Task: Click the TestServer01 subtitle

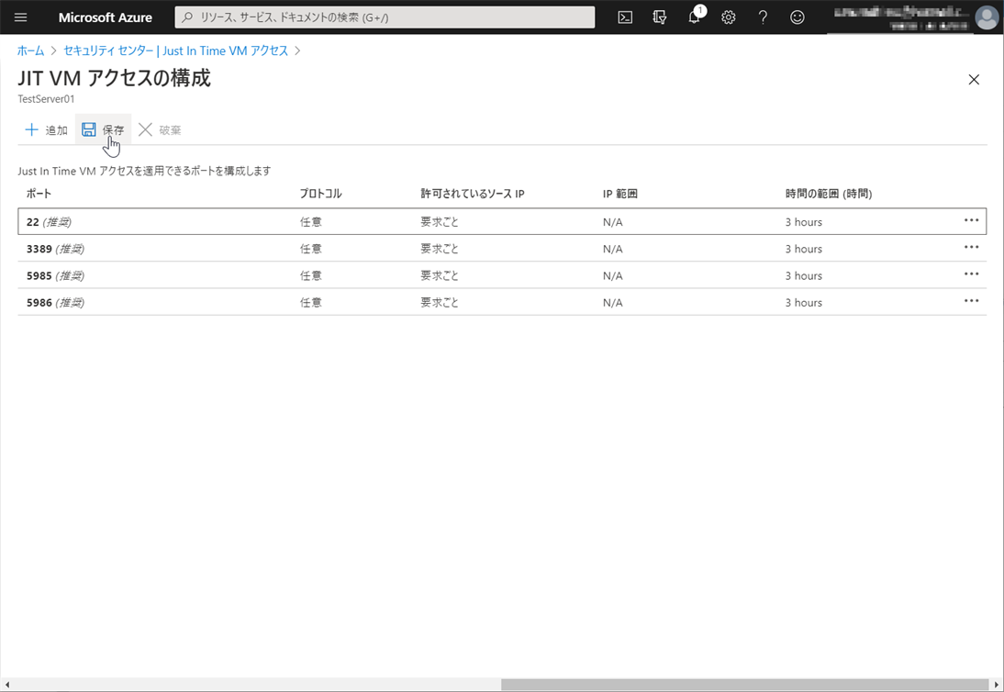Action: [46, 99]
